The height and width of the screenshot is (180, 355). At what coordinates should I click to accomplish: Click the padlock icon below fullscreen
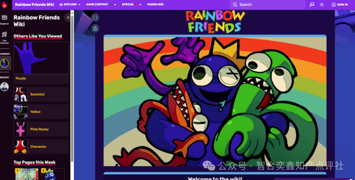(x=95, y=28)
